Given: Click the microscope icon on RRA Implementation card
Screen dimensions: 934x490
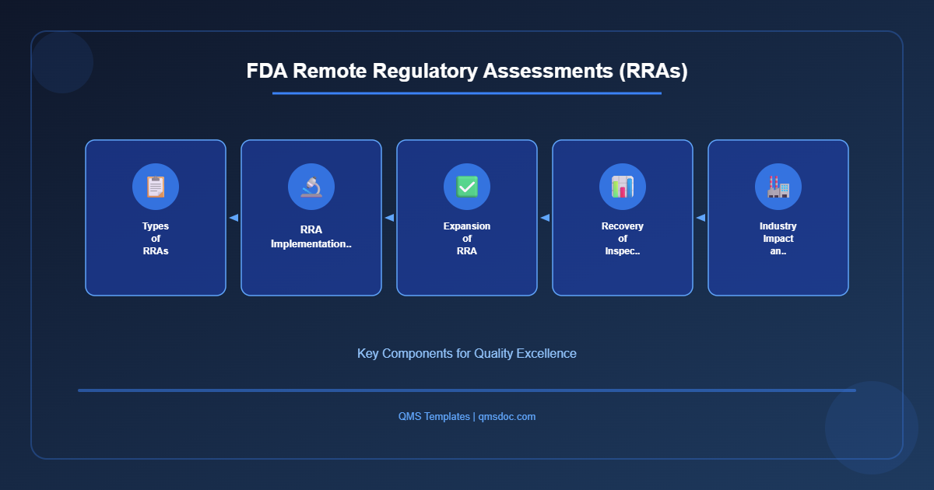Looking at the screenshot, I should tap(311, 186).
